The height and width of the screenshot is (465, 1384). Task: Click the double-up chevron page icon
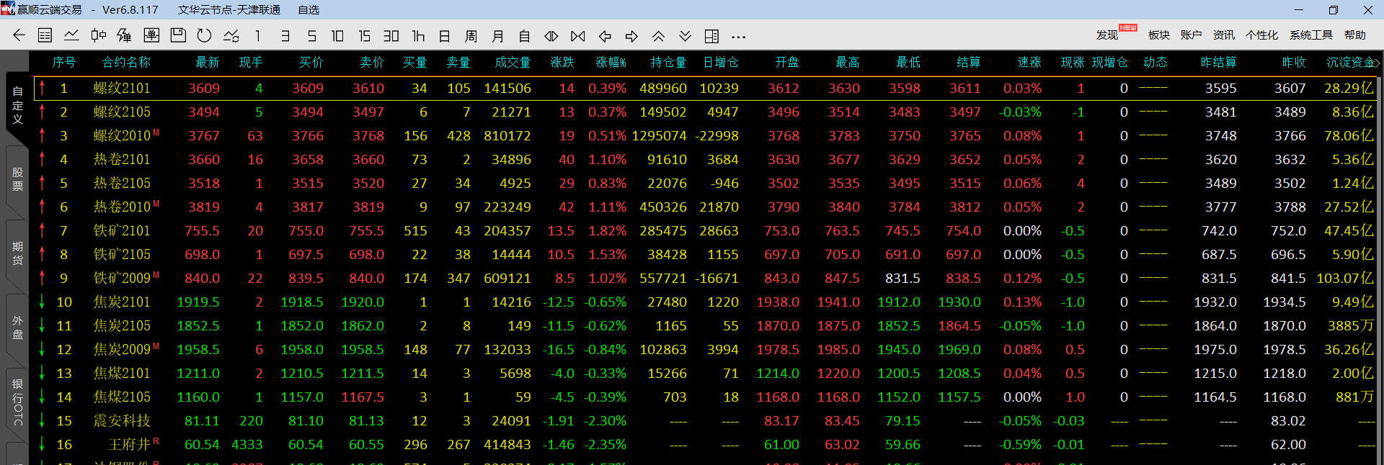[x=658, y=36]
